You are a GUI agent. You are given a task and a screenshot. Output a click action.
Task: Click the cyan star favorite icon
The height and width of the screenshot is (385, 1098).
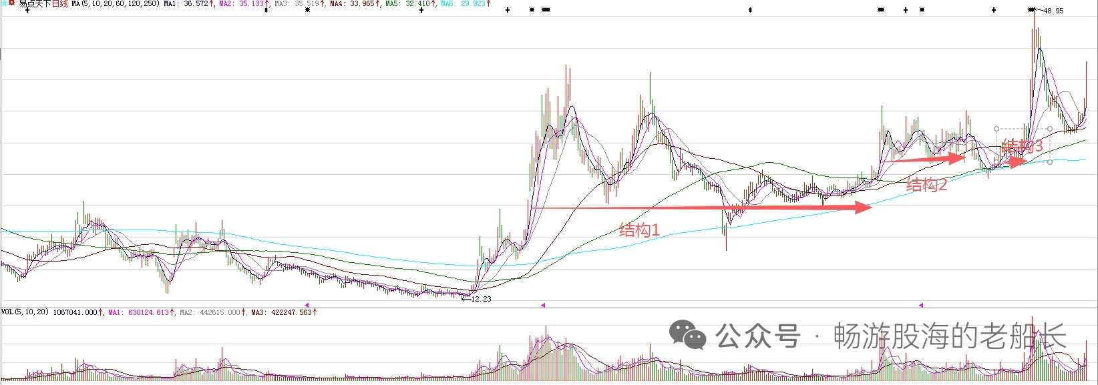coord(3,3)
